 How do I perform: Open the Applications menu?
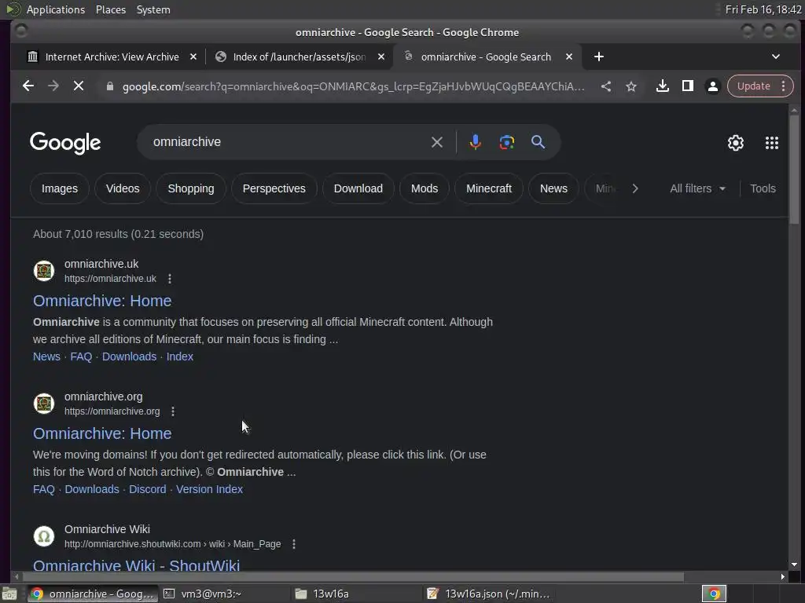(56, 9)
